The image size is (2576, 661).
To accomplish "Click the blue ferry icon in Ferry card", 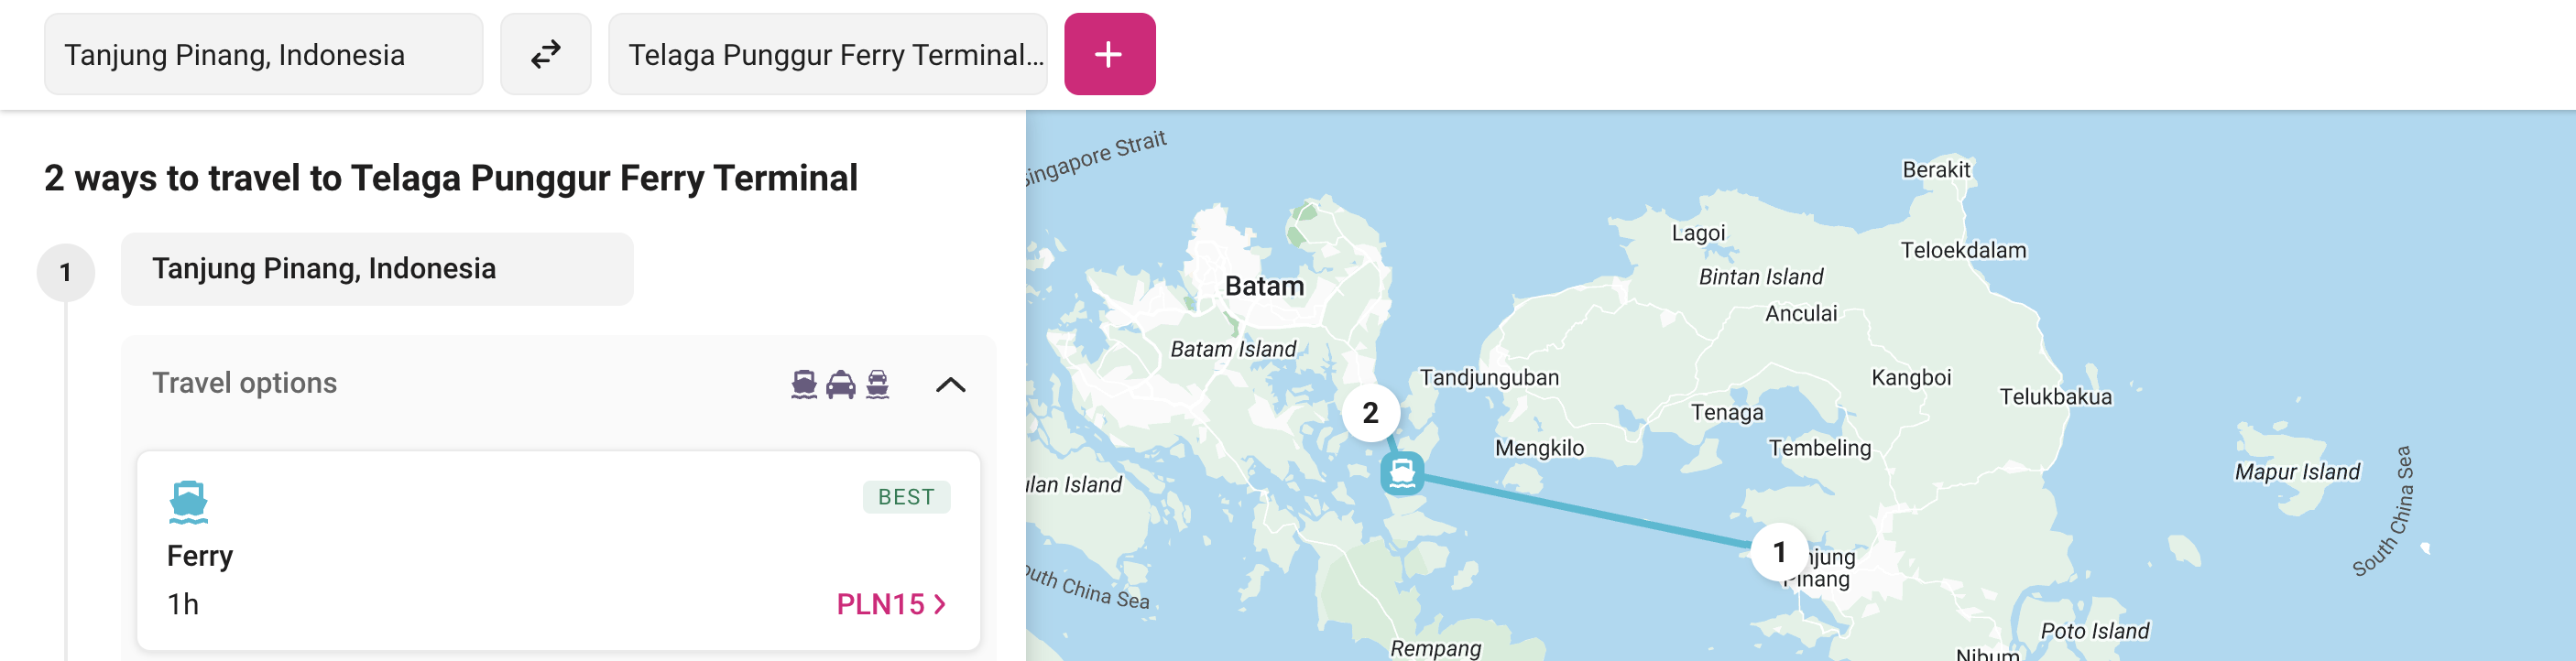I will click(x=188, y=502).
